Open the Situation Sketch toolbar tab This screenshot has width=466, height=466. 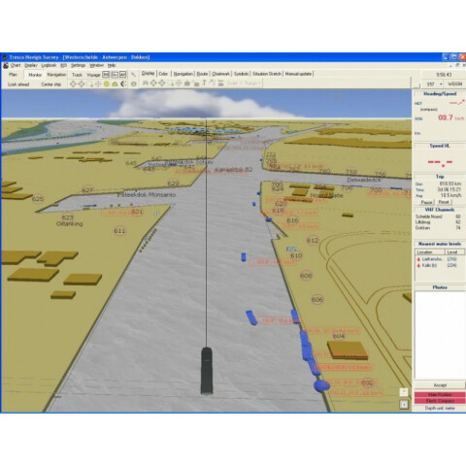click(267, 74)
